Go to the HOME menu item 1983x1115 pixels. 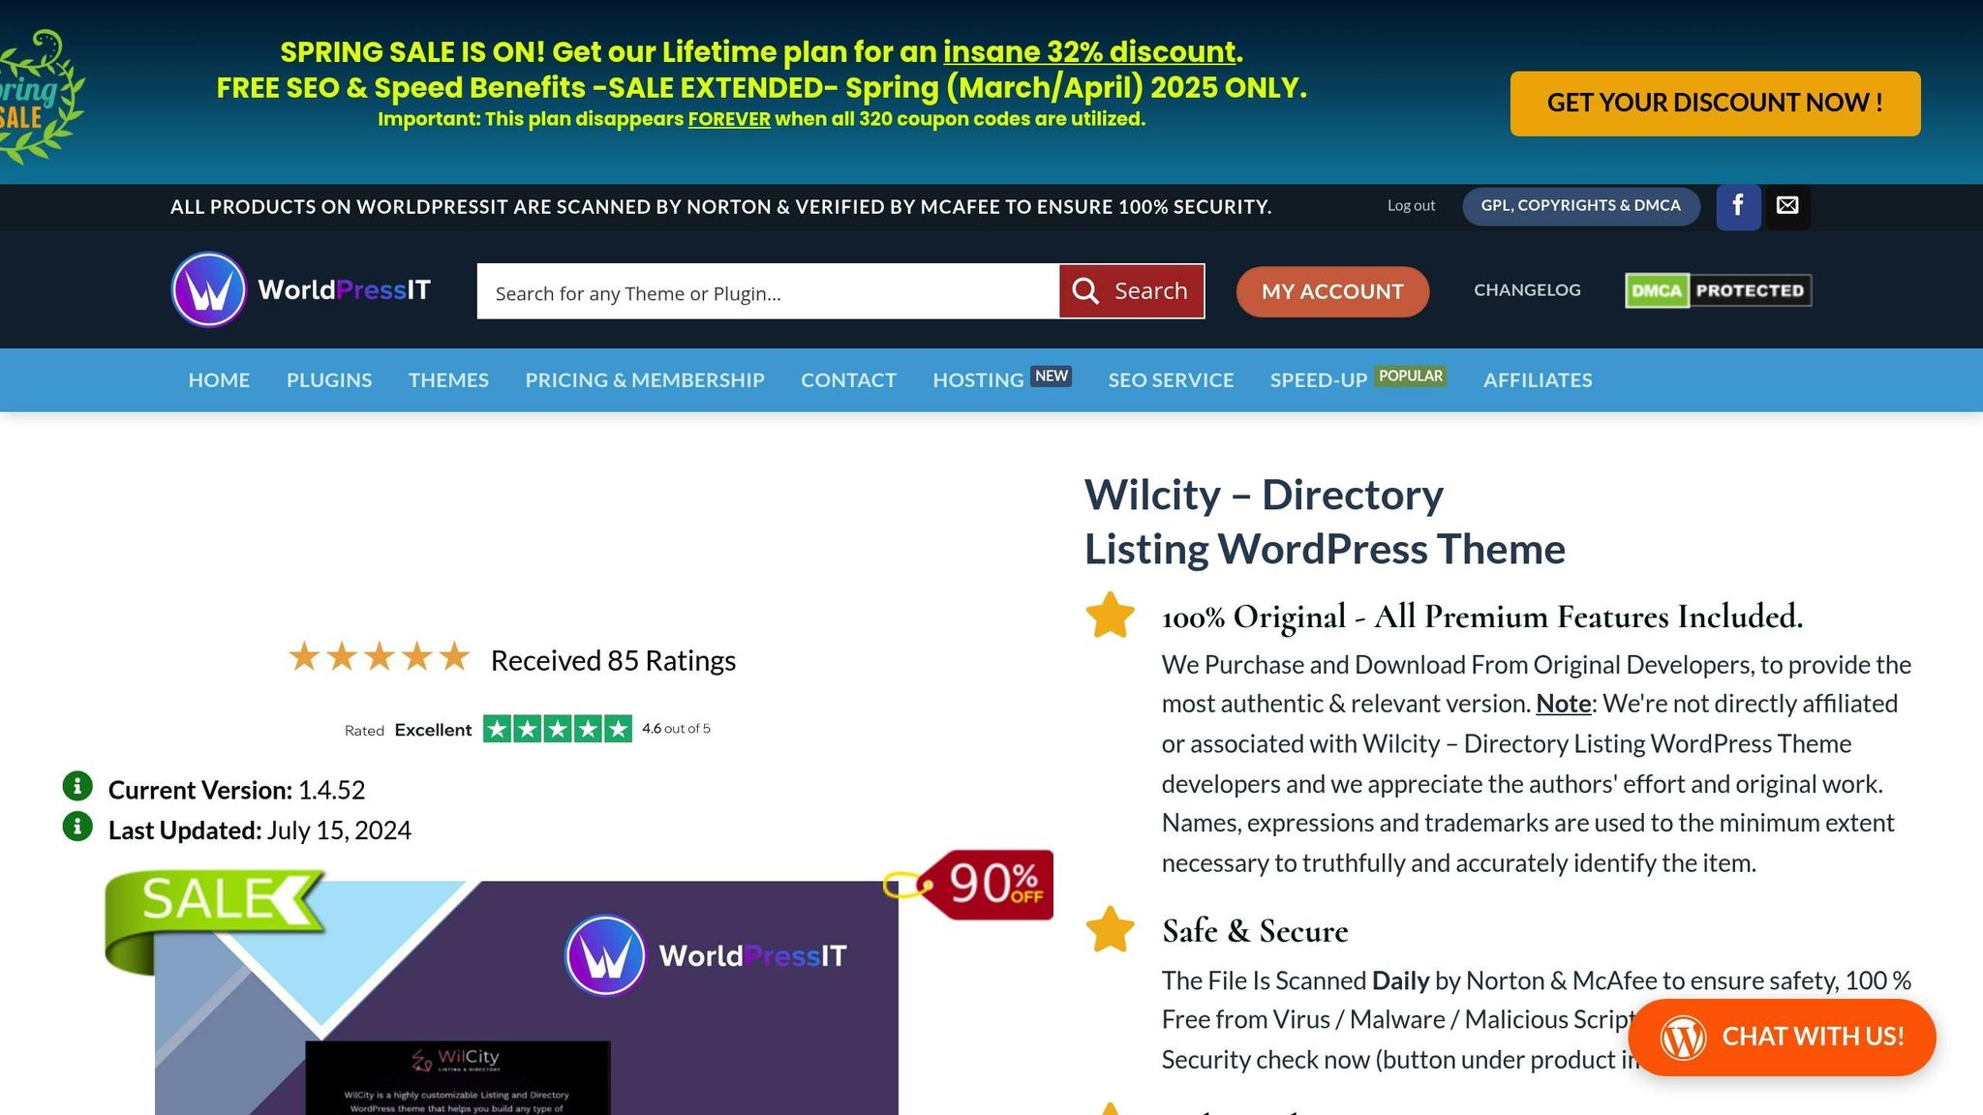click(x=219, y=380)
